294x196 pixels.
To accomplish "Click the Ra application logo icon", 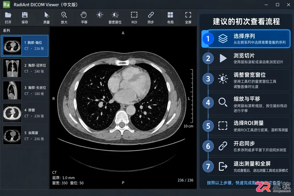I will click(6, 5).
